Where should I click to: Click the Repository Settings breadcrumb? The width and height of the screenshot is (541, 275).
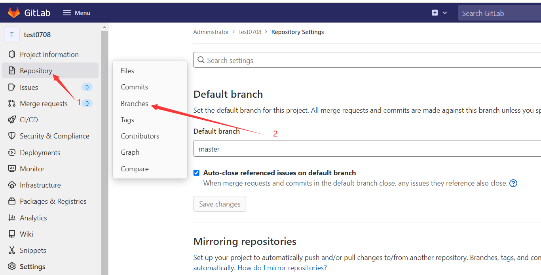tap(298, 32)
